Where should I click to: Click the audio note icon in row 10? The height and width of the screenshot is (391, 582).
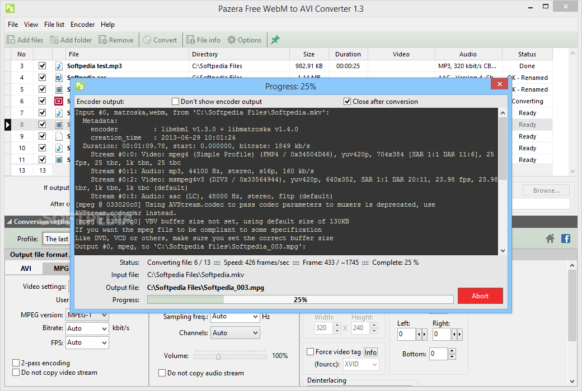coord(59,148)
